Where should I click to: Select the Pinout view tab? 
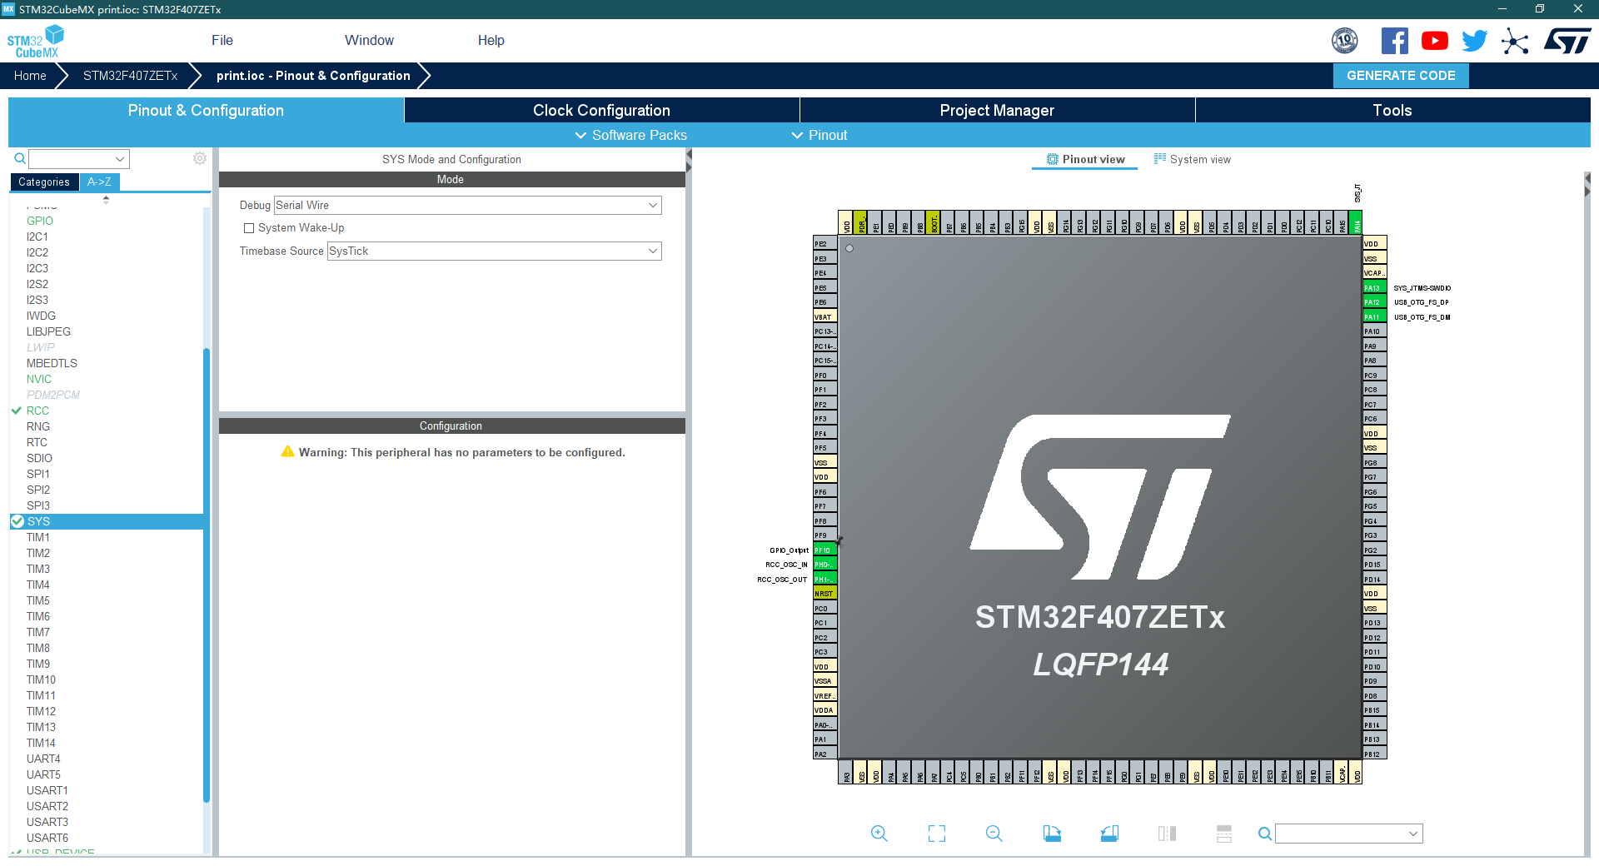click(1085, 159)
